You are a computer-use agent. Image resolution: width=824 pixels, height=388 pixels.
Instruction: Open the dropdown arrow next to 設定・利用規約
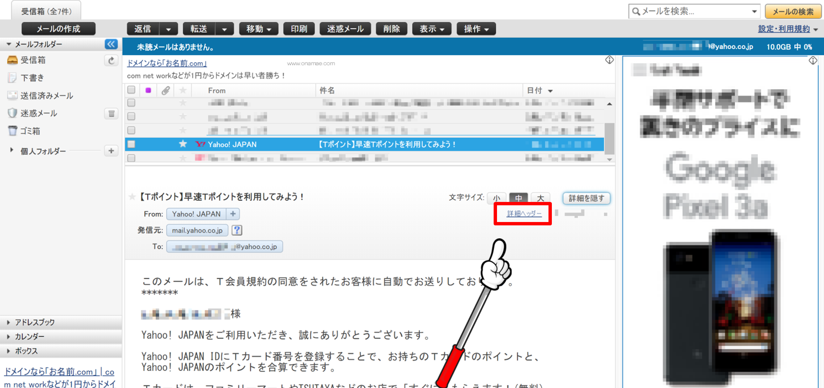coord(816,29)
